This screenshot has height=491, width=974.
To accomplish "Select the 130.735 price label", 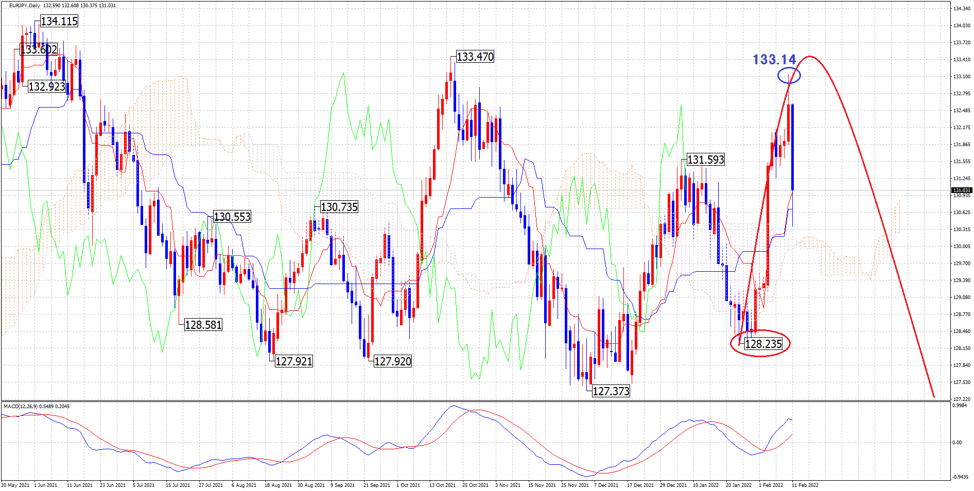I will [x=339, y=207].
